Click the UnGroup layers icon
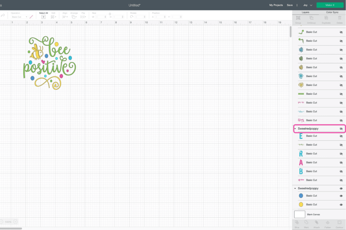The width and height of the screenshot is (346, 230). [311, 18]
